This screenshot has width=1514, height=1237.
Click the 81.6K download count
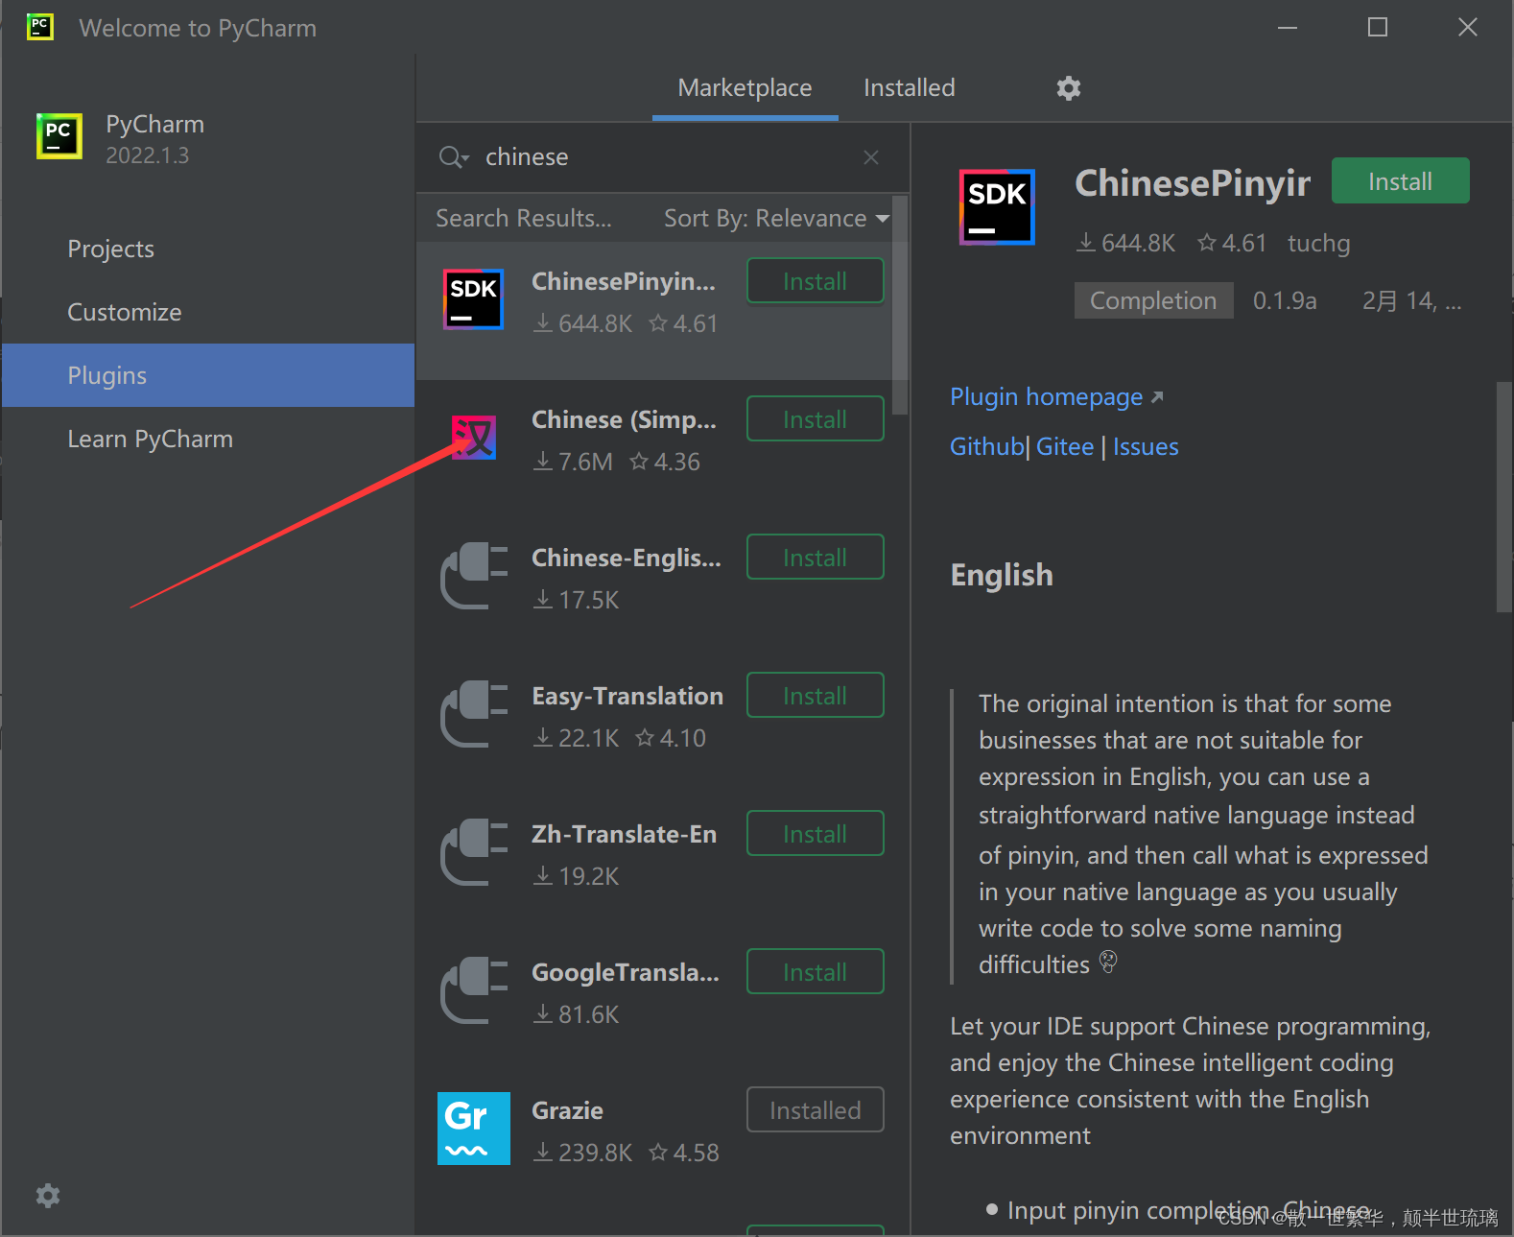coord(589,1015)
